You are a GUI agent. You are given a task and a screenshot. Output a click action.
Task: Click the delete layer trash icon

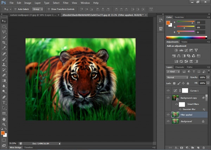click(203, 148)
